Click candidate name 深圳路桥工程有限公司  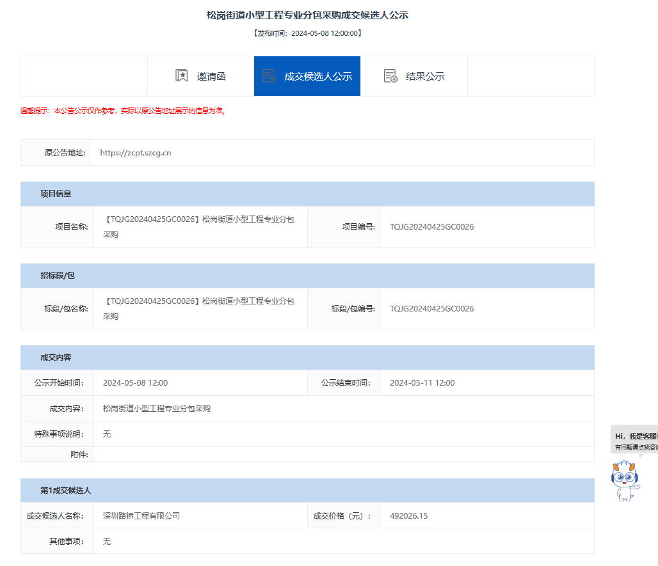pos(141,515)
